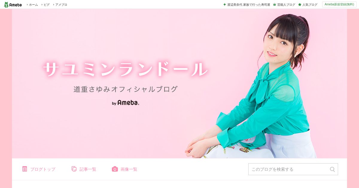Open the 人気ブログ link
Image resolution: width=359 pixels, height=188 pixels.
coord(310,5)
